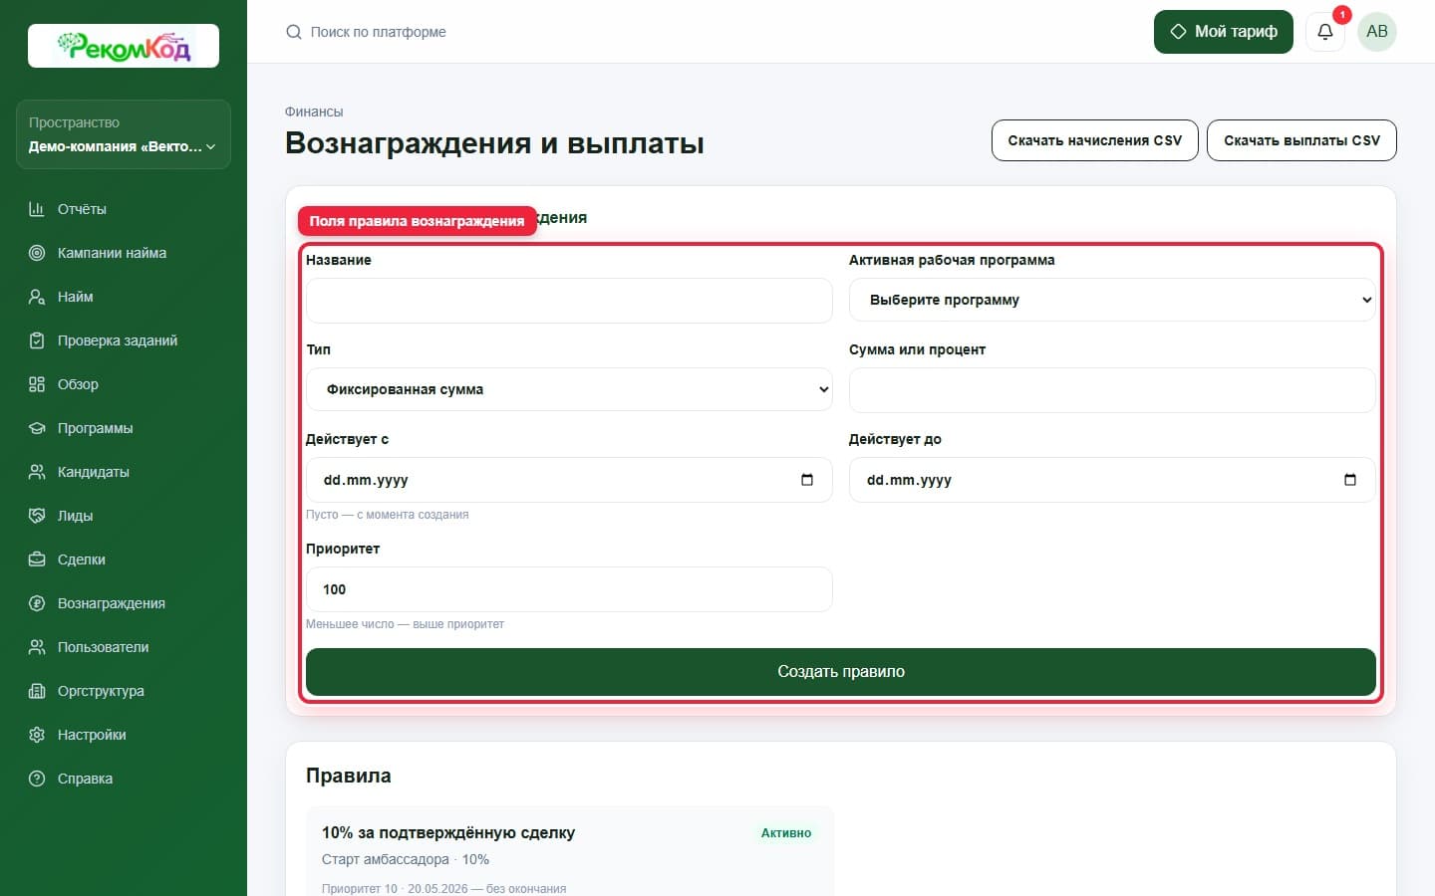The image size is (1435, 896).
Task: Click the Настройки gear icon
Action: click(x=37, y=735)
